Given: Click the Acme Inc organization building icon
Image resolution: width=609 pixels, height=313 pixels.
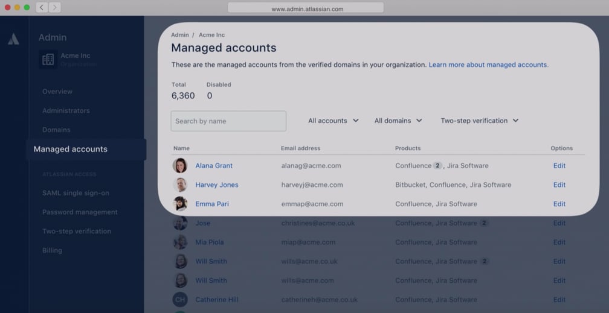Looking at the screenshot, I should click(48, 59).
